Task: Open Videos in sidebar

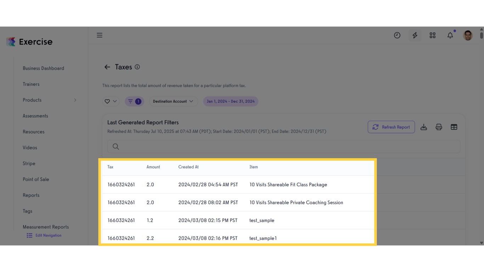Action: 30,148
